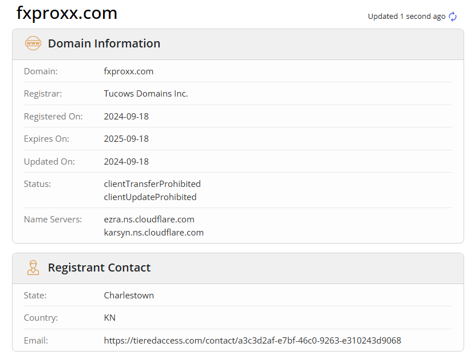Click the Updated 1 second ago timestamp
The height and width of the screenshot is (355, 471).
[x=407, y=17]
